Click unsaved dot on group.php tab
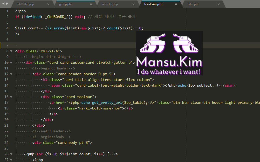 (91, 4)
